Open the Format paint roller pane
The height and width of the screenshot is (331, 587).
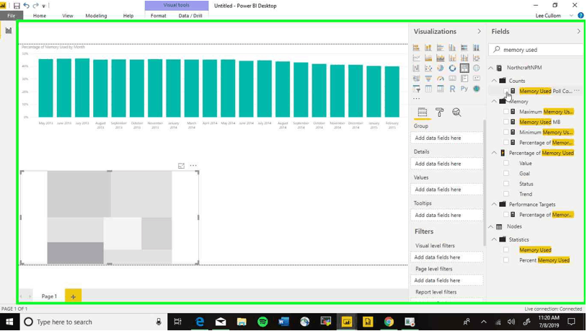click(x=439, y=112)
